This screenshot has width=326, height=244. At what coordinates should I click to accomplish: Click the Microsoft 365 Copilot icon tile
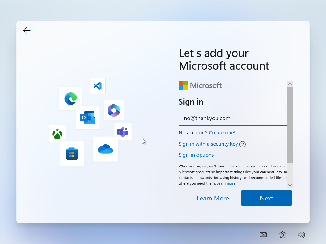114,110
